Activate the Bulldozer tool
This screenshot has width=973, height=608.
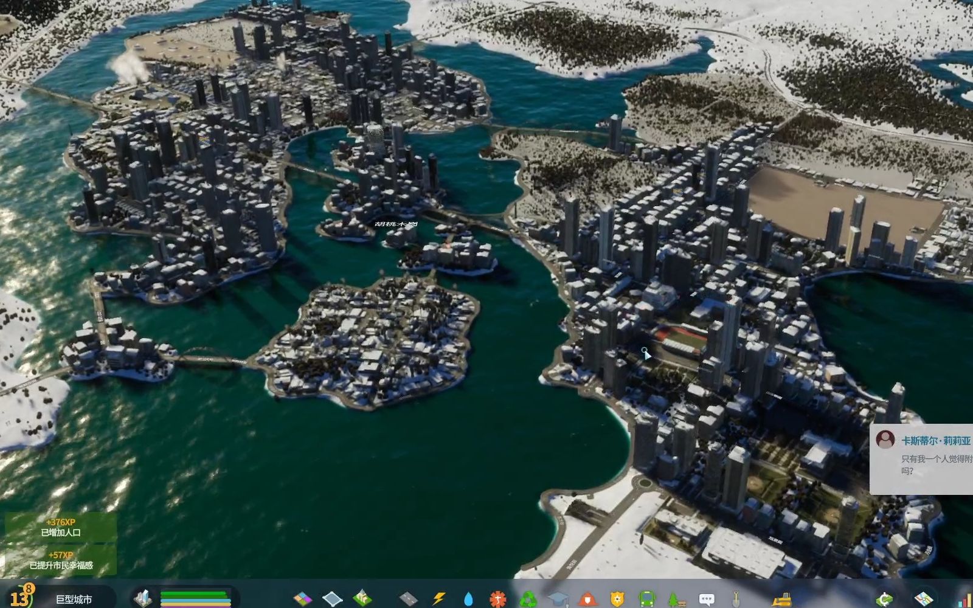(x=781, y=598)
